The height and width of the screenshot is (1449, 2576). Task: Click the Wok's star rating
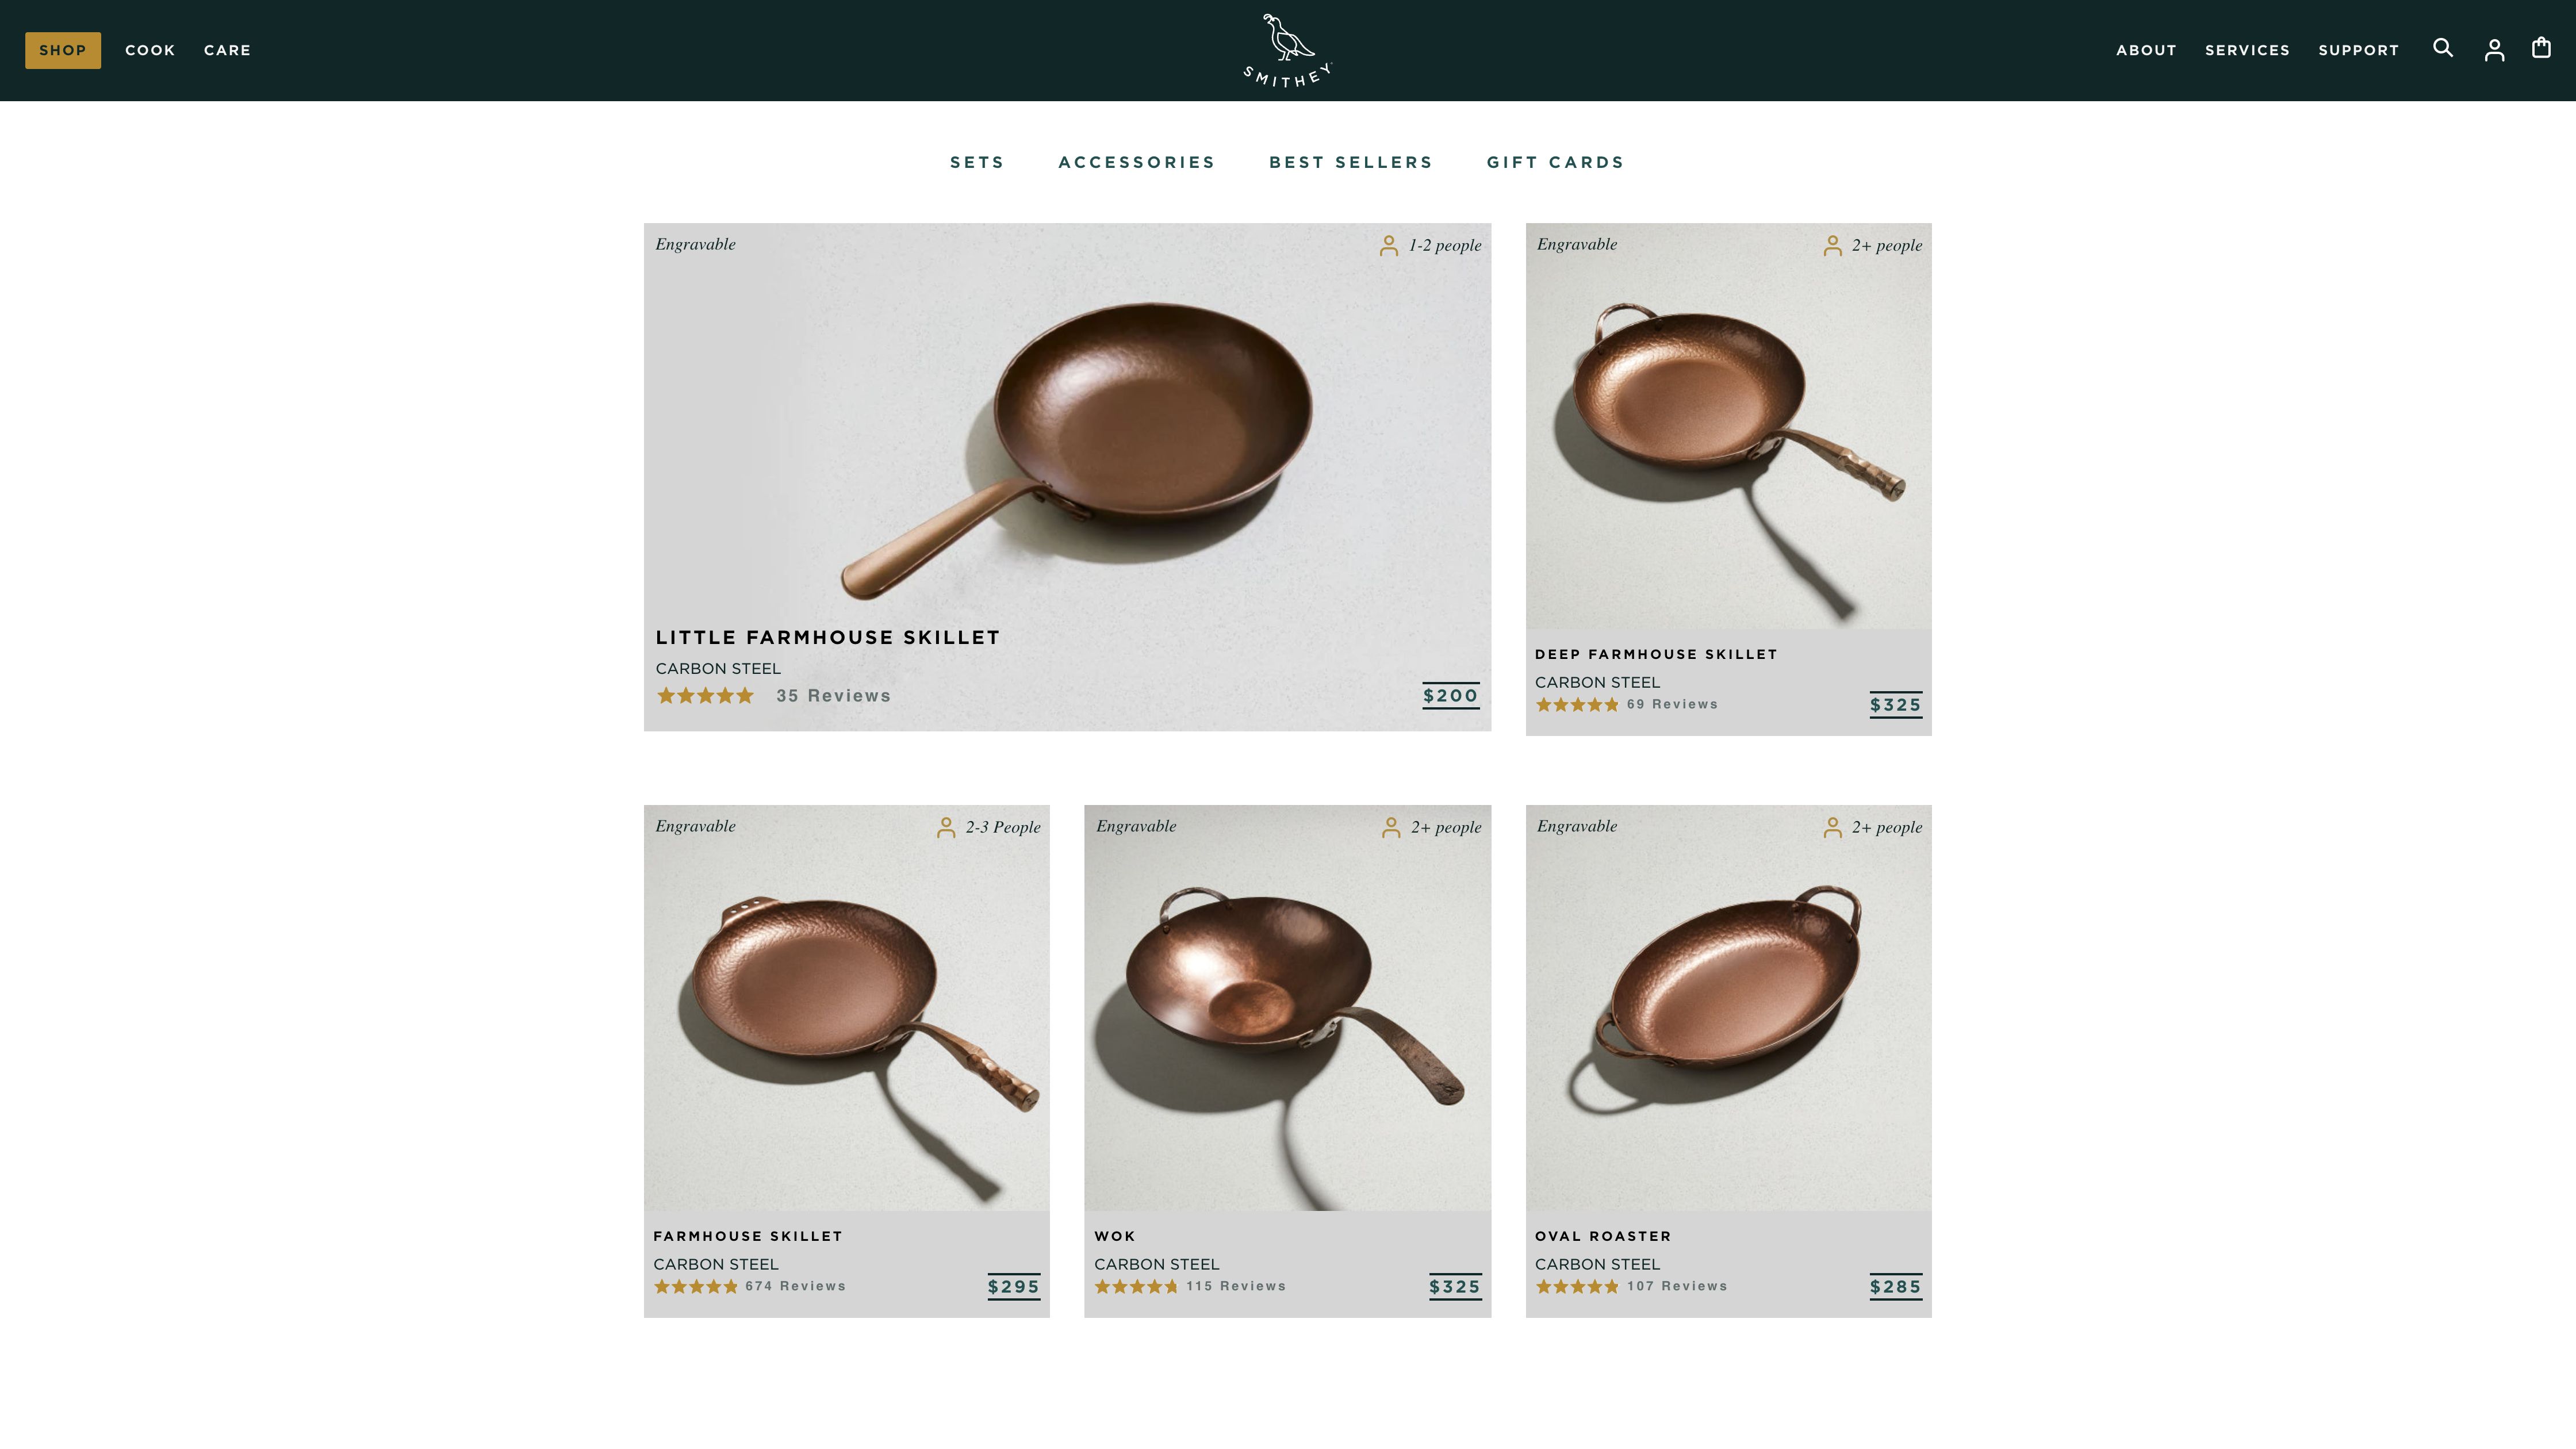[x=1136, y=1286]
